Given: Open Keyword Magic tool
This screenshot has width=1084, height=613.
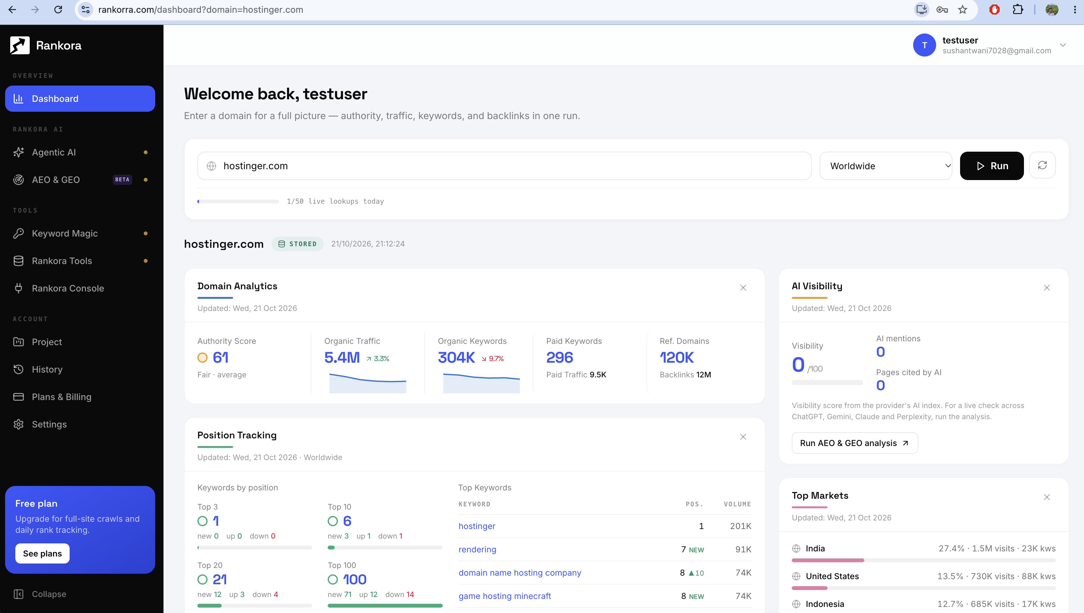Looking at the screenshot, I should pyautogui.click(x=80, y=233).
